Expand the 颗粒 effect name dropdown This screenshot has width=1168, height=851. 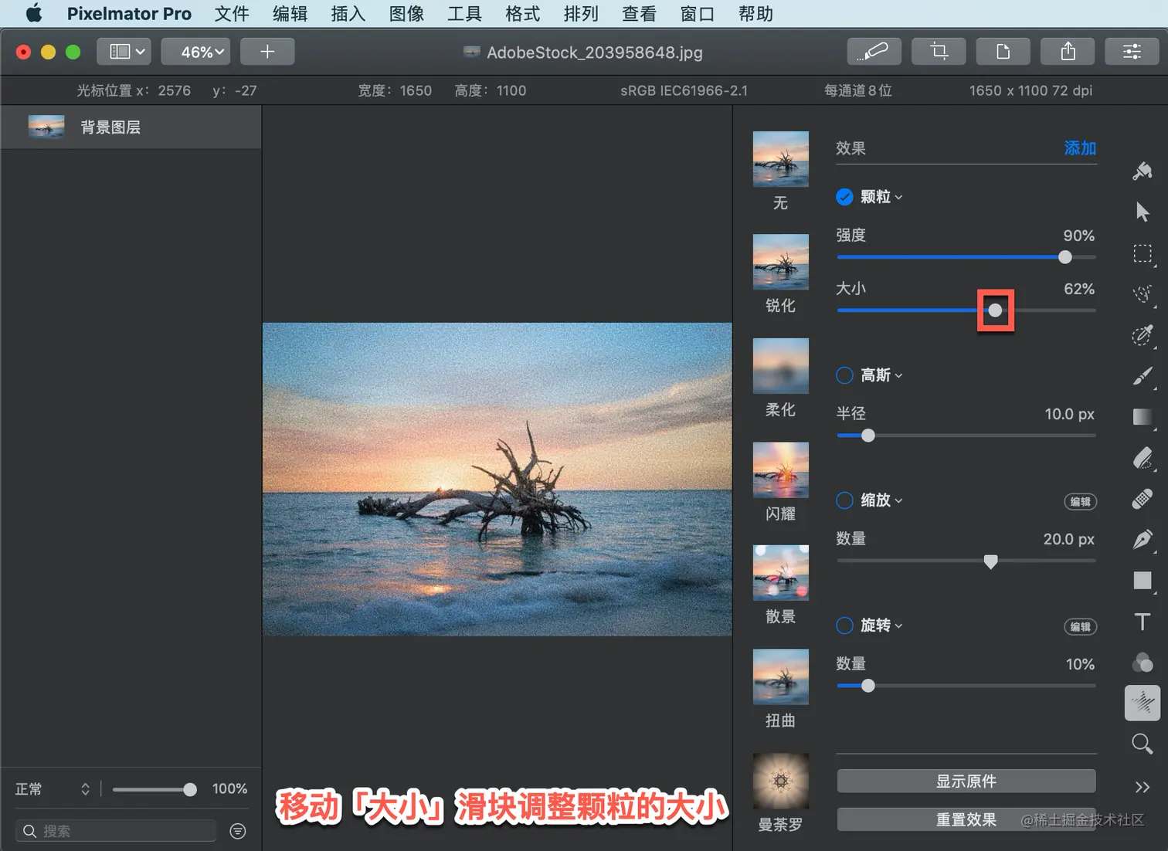coord(881,197)
